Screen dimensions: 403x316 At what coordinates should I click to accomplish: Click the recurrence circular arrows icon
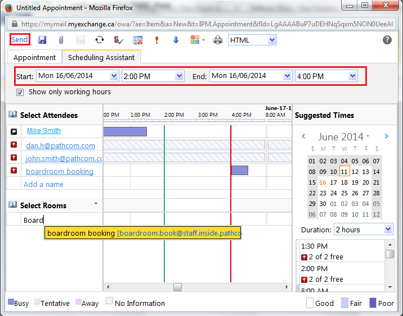coord(100,40)
